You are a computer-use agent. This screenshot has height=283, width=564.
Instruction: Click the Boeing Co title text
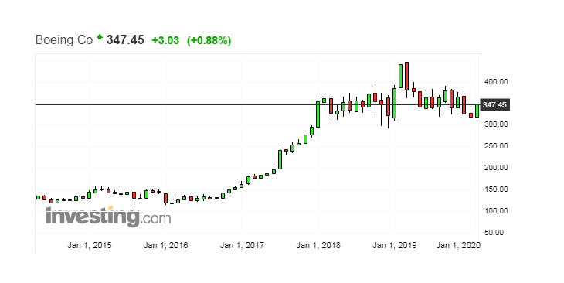pos(64,39)
